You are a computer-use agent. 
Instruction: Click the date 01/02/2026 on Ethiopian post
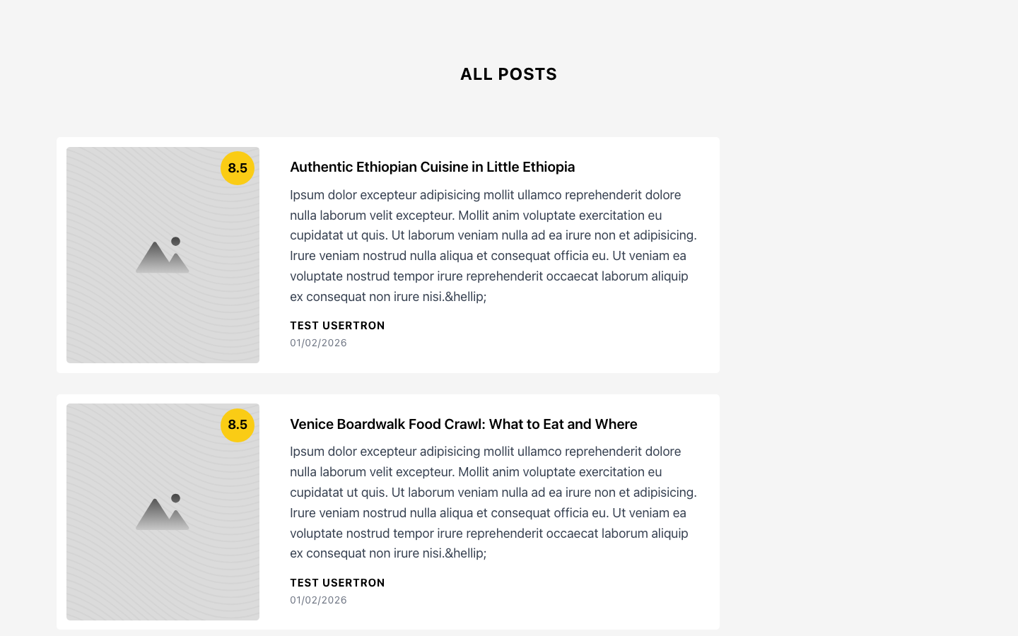coord(318,343)
